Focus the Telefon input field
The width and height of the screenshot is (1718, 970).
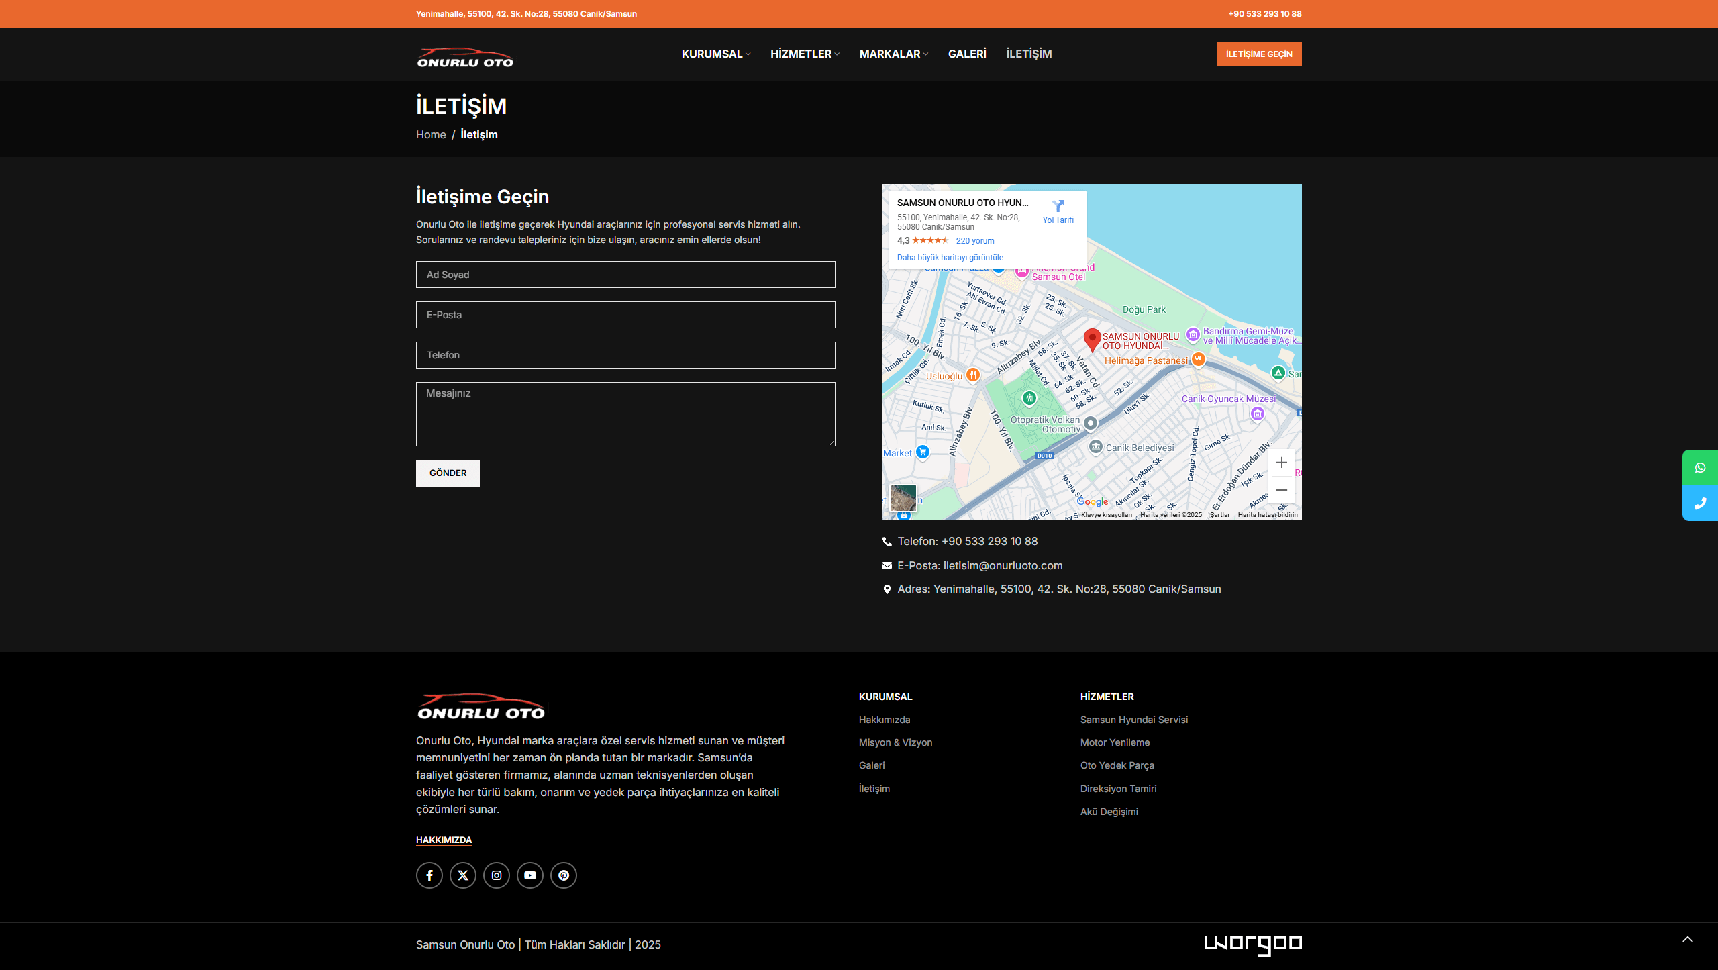625,355
